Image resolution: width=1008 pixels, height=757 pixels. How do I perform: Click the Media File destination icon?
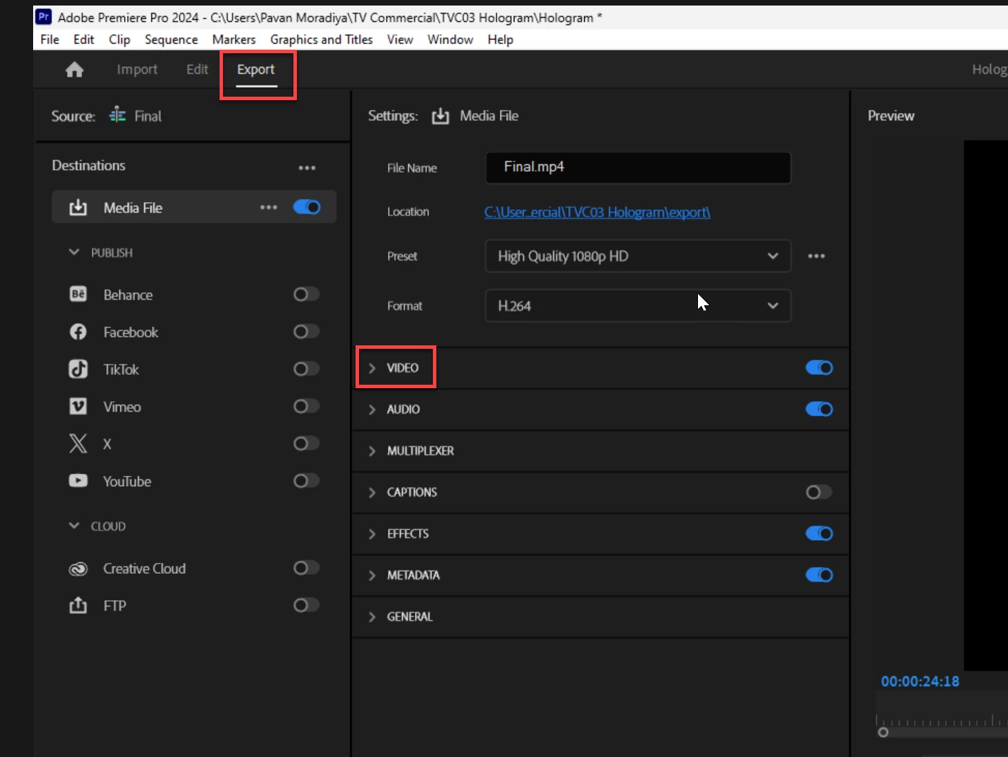pyautogui.click(x=78, y=207)
